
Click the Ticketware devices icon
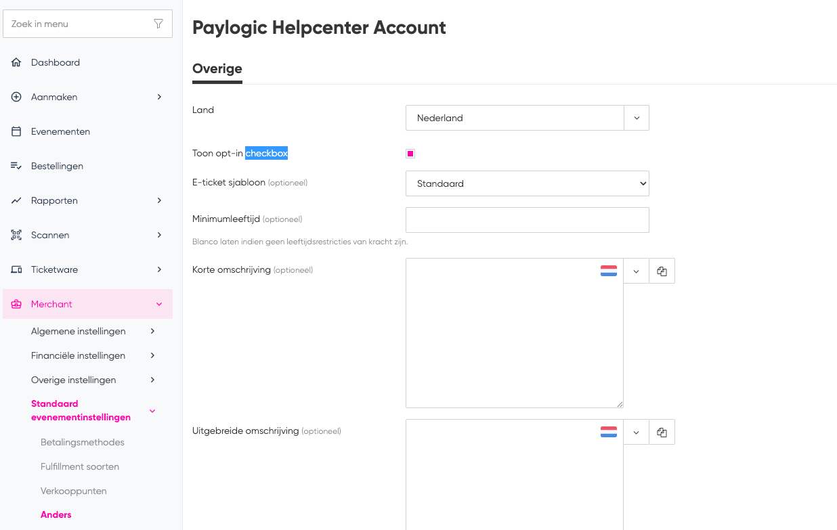[16, 269]
